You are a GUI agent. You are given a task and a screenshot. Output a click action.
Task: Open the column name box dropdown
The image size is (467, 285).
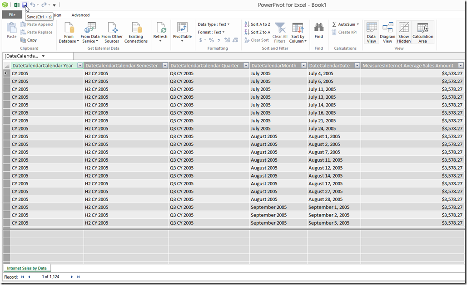[43, 56]
